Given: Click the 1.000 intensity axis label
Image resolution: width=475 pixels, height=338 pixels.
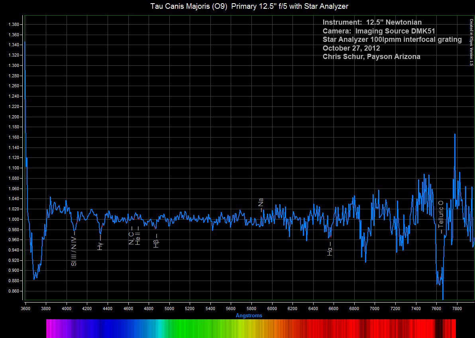Looking at the screenshot, I should pyautogui.click(x=14, y=220).
